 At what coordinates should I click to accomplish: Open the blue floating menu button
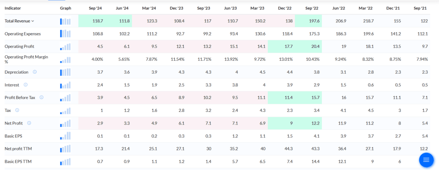tap(426, 160)
